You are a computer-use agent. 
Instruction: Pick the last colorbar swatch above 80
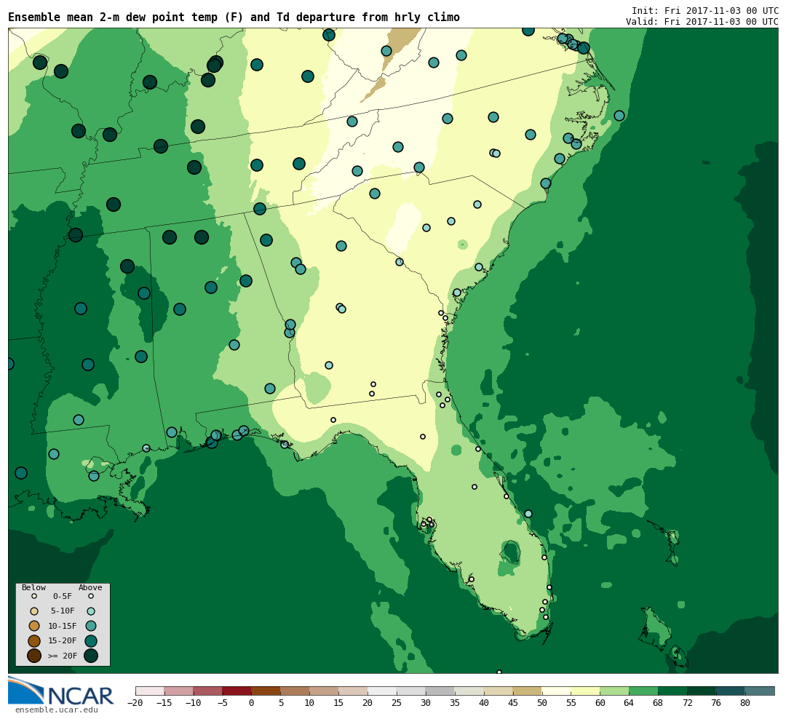pos(760,691)
